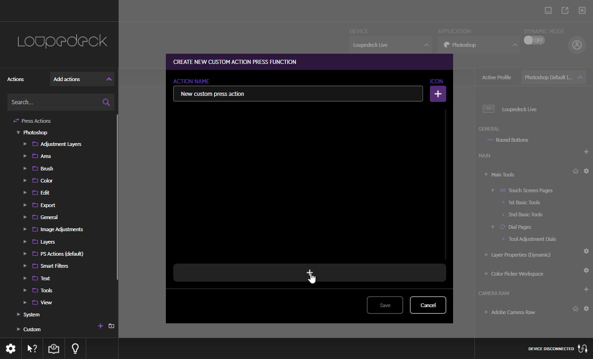The width and height of the screenshot is (593, 359).
Task: Collapse Touch Screen Pages node
Action: coord(493,190)
